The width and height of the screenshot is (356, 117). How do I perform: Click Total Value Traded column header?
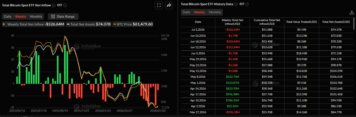301,22
